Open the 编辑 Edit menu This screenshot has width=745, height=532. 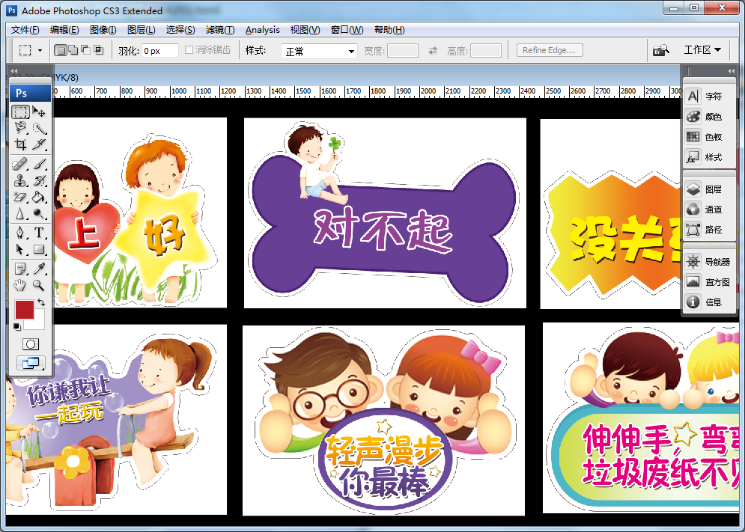(64, 30)
